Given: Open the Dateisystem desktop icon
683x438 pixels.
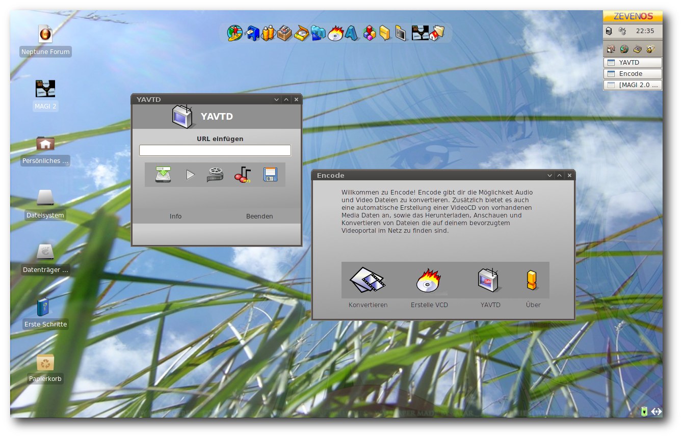Looking at the screenshot, I should (x=45, y=198).
